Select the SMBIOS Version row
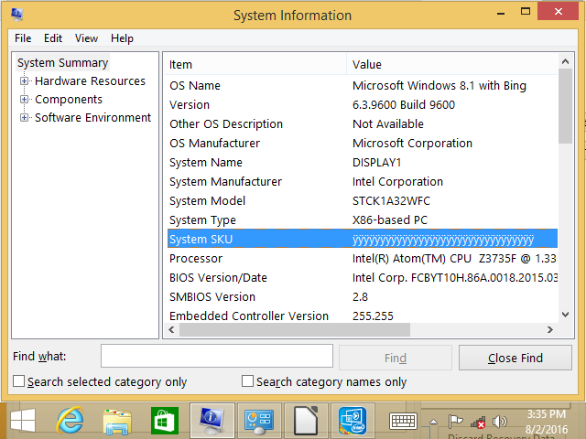 tap(363, 297)
